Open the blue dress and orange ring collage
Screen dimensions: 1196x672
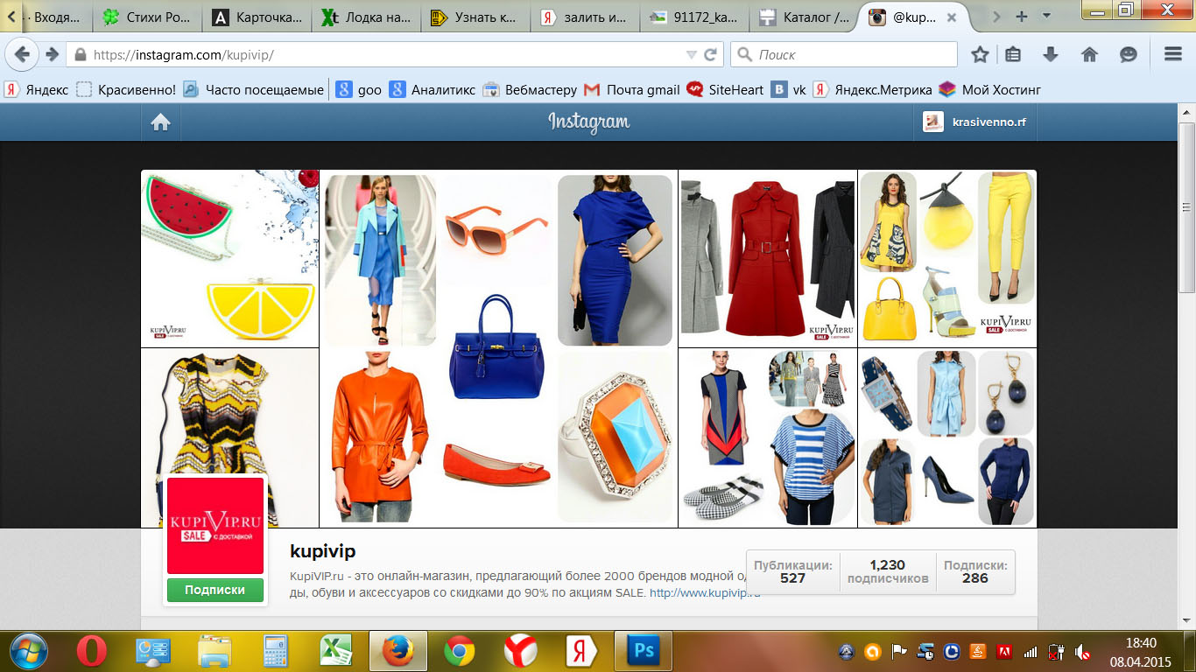(499, 348)
